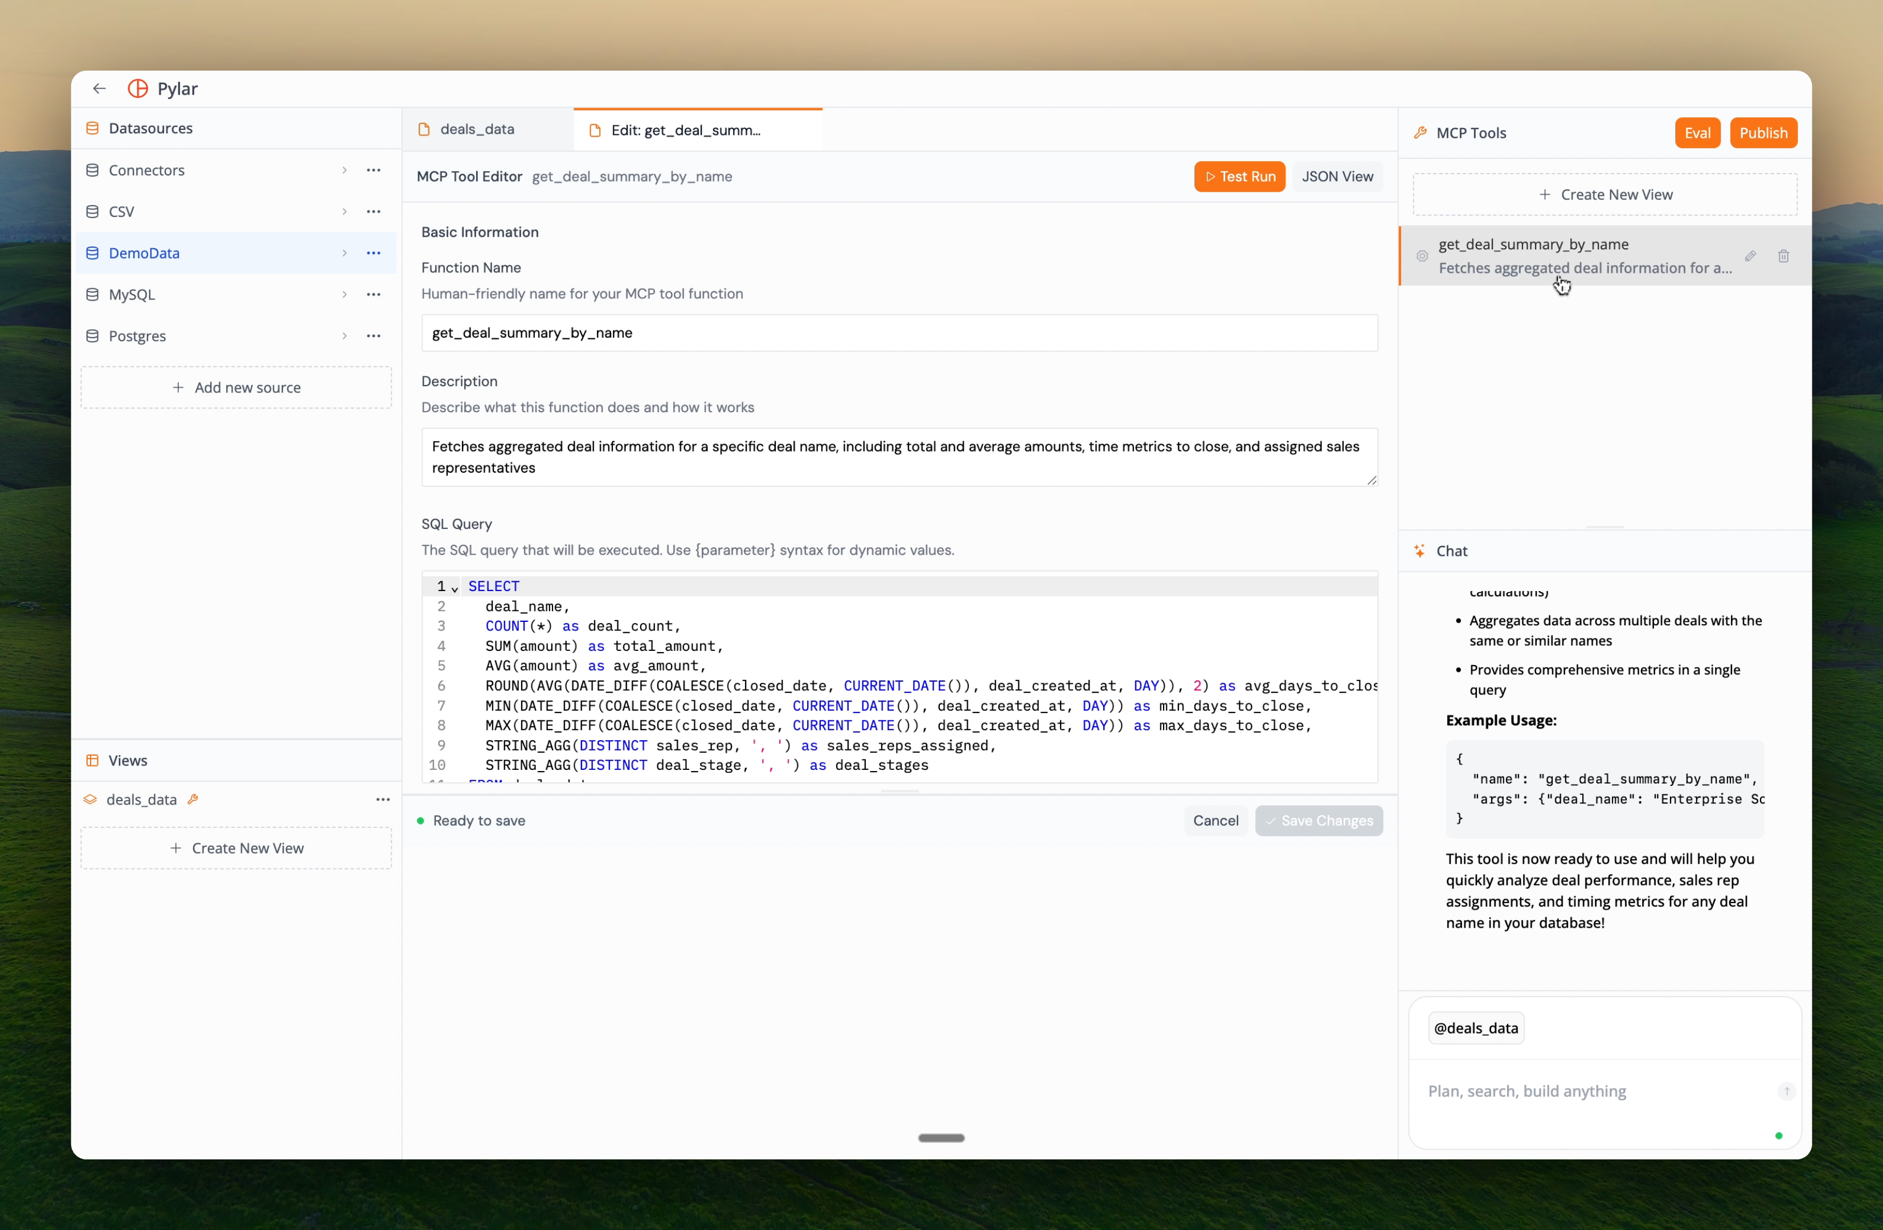Screen dimensions: 1883x1230
Task: Expand the MySQL datasource
Action: (345, 293)
